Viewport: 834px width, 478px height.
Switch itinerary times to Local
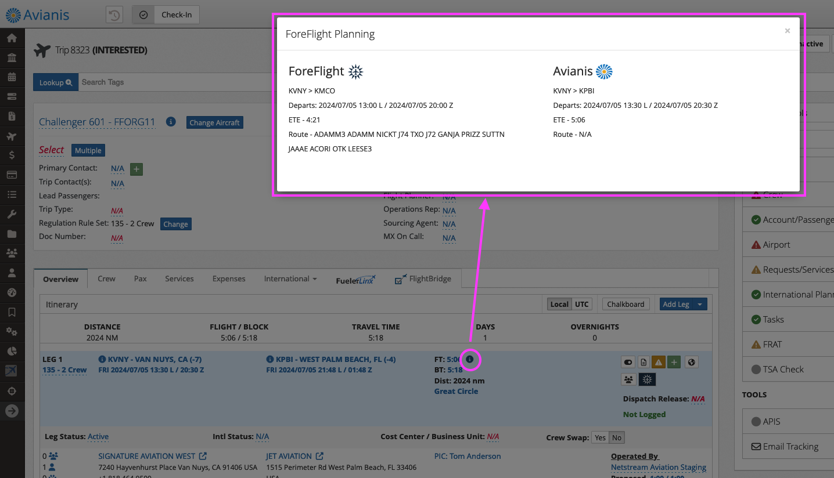point(559,305)
